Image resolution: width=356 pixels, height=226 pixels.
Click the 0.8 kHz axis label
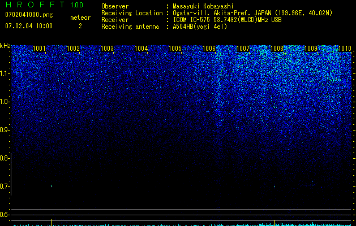coord(4,158)
